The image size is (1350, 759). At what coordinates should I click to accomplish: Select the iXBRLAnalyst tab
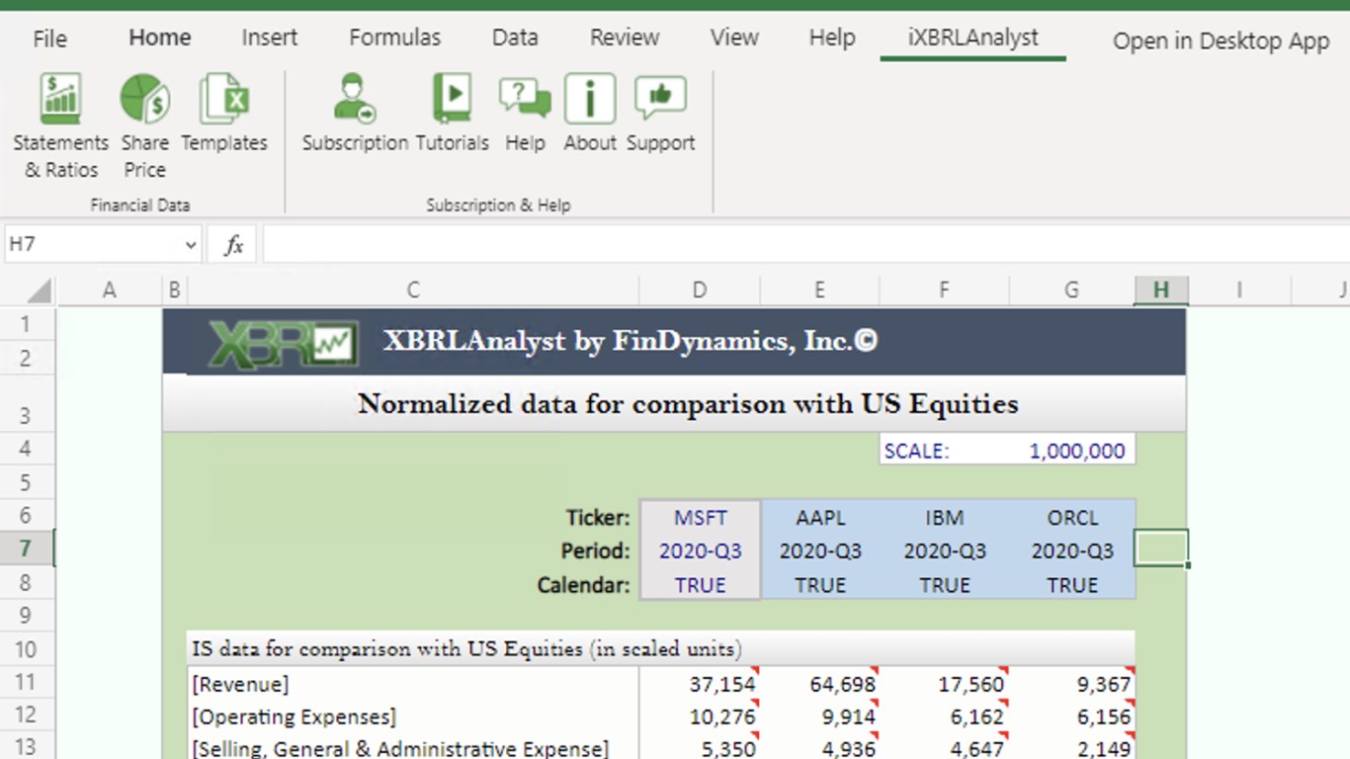coord(973,38)
